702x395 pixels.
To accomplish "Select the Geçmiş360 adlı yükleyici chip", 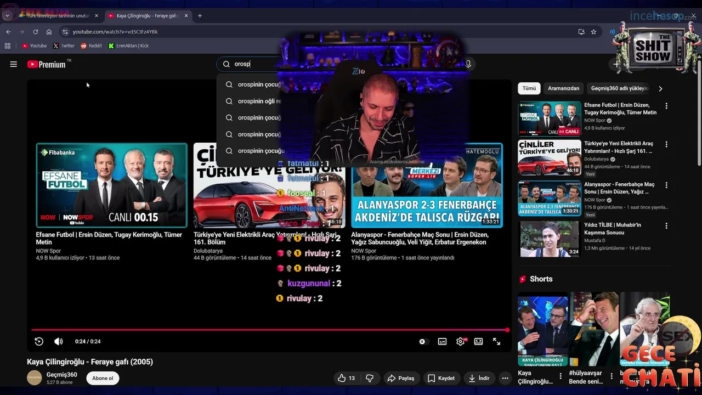I will (x=620, y=88).
